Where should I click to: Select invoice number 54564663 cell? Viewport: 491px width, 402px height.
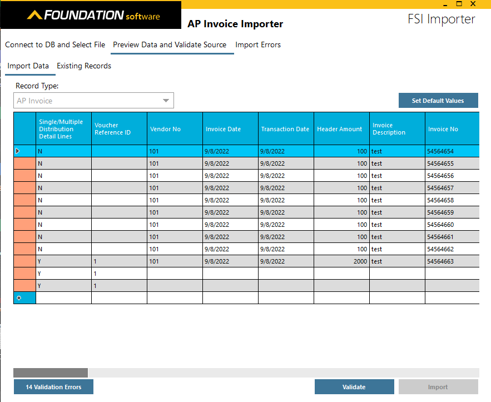pos(452,261)
